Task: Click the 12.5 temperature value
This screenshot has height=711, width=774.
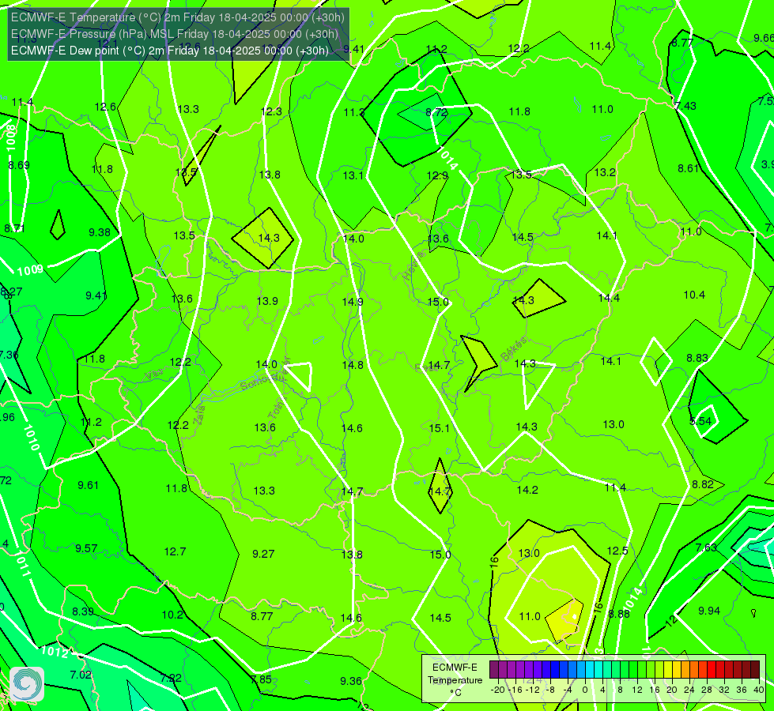Action: [x=617, y=551]
